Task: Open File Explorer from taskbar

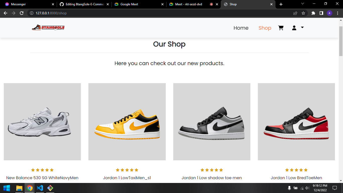Action: [19, 188]
